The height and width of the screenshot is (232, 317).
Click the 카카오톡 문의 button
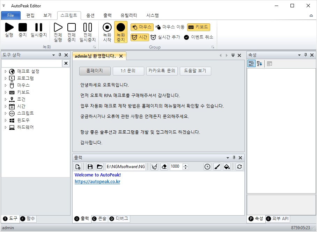(x=162, y=71)
